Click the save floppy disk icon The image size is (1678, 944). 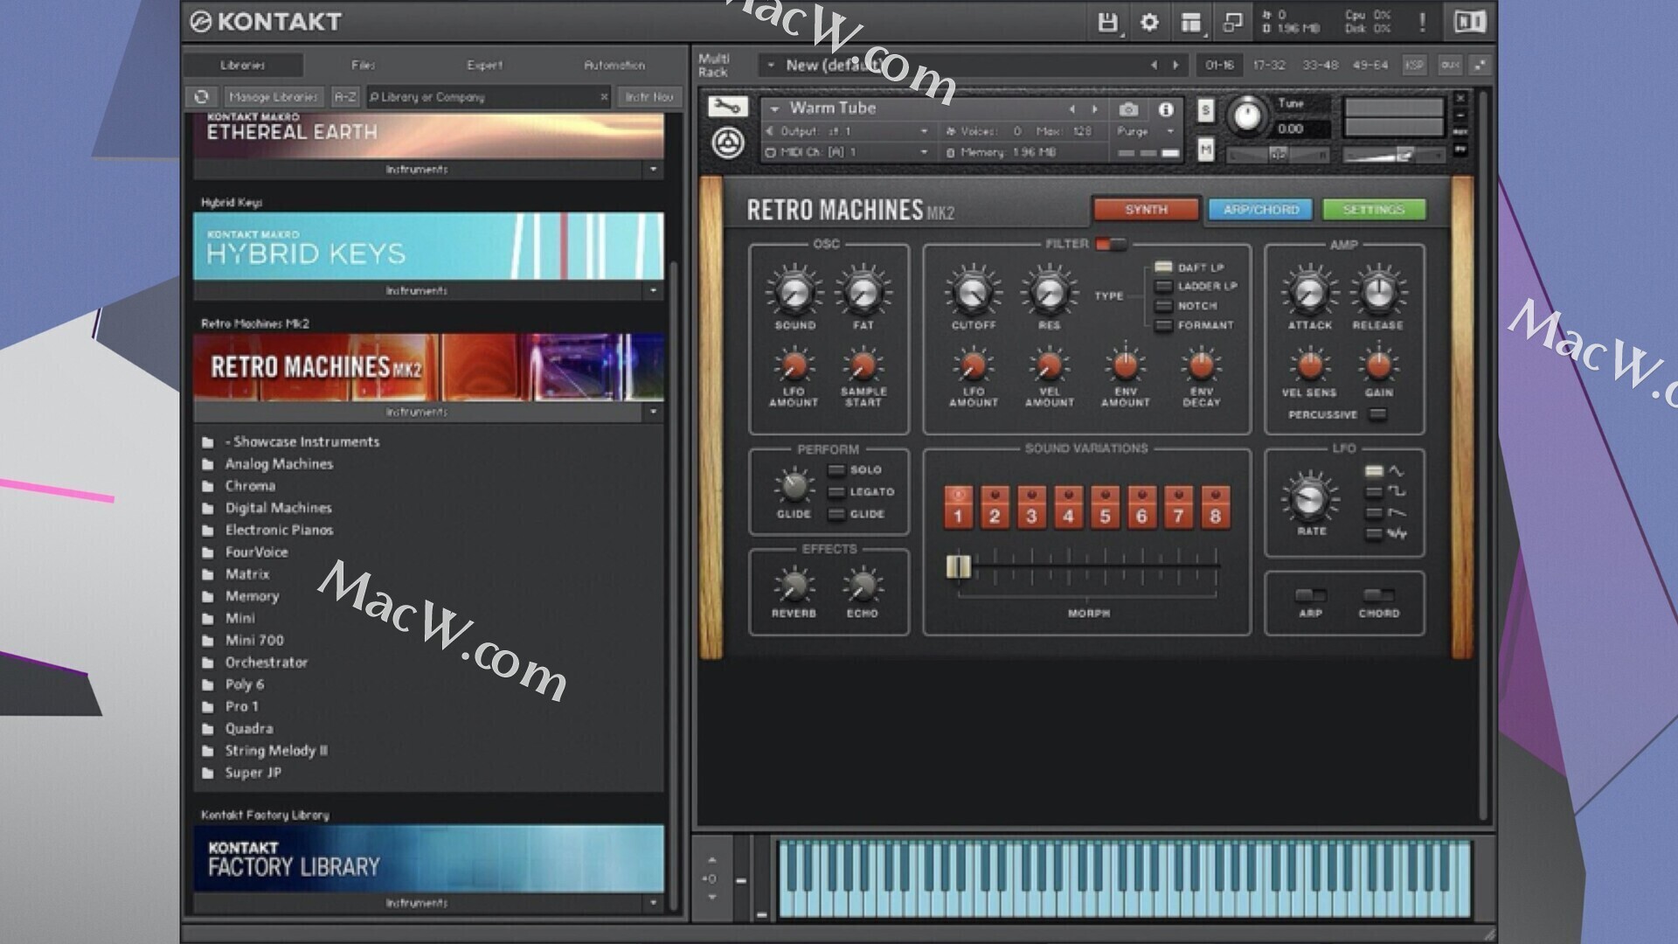click(1108, 23)
